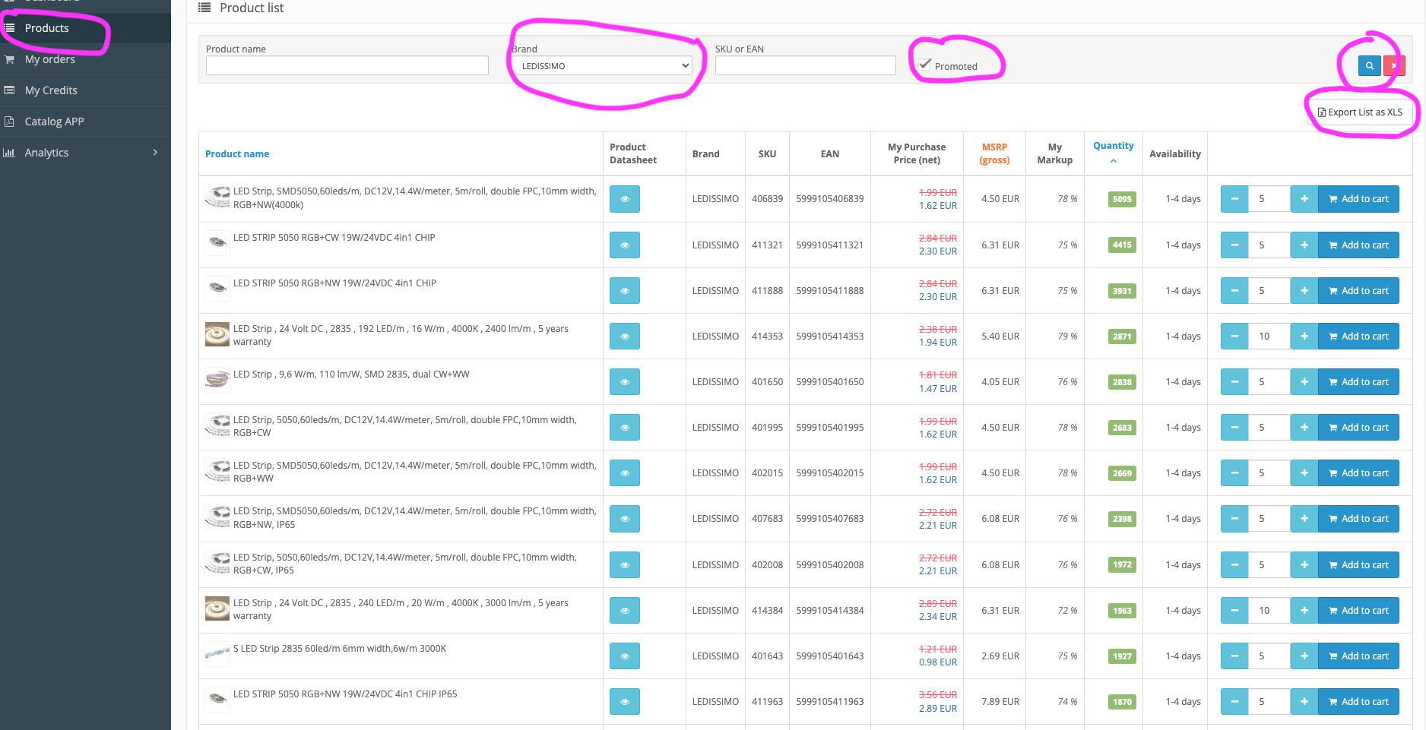View datasheet for SKU 401643
The image size is (1426, 730).
[625, 656]
